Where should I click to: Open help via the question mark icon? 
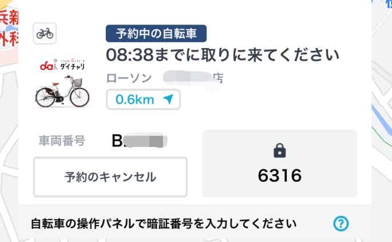pyautogui.click(x=340, y=223)
